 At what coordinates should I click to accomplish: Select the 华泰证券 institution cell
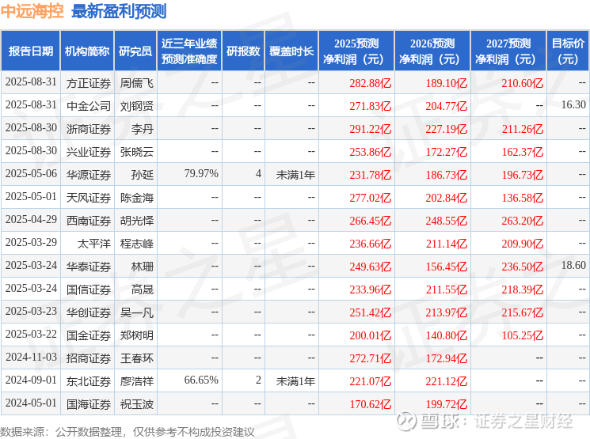coord(89,267)
